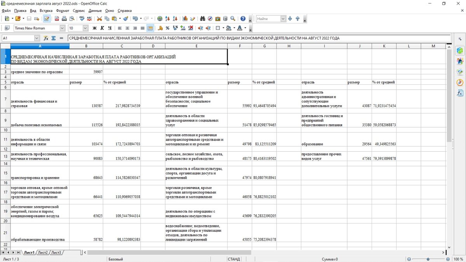Find the previous match arrow
This screenshot has width=466, height=262.
(297, 19)
